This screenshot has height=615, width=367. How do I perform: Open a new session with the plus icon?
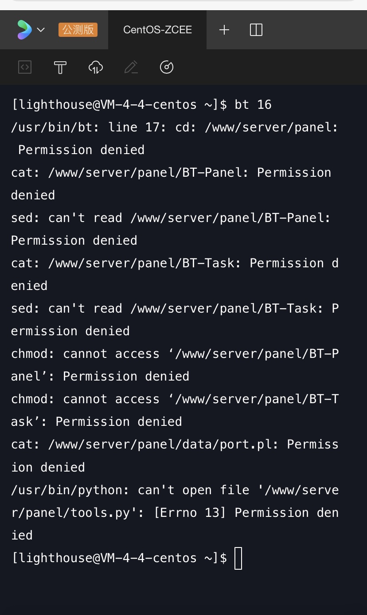coord(224,30)
